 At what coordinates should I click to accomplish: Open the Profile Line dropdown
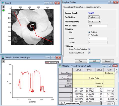coord(94,17)
